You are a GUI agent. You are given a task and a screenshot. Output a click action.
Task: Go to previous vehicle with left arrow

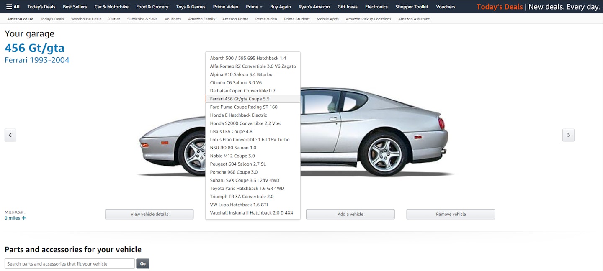10,135
